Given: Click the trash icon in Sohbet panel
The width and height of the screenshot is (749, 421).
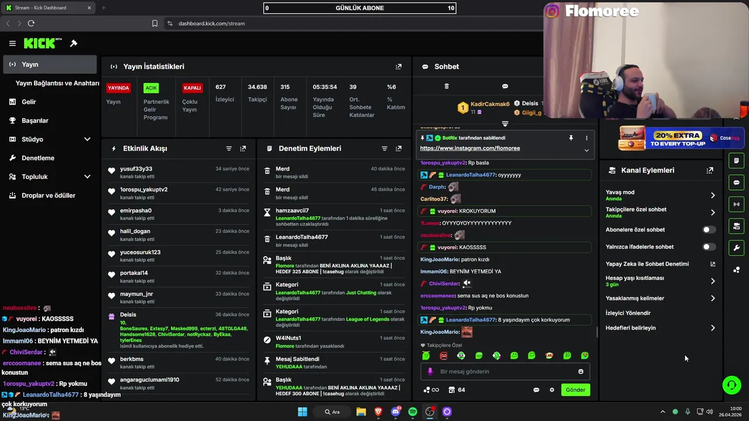Looking at the screenshot, I should (446, 86).
